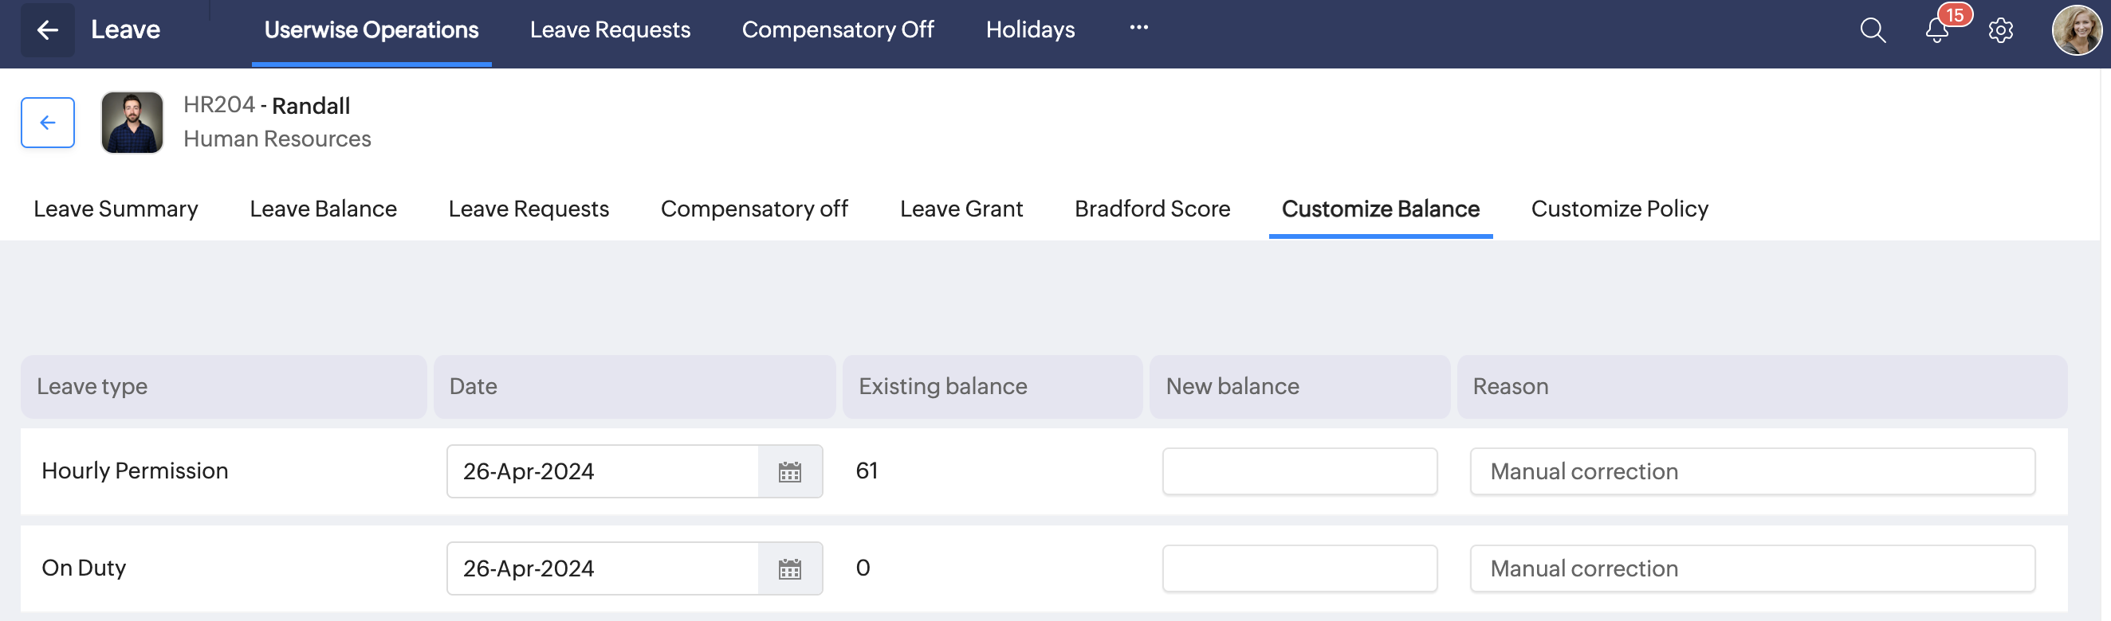Click Randall's profile photo thumbnail
This screenshot has width=2111, height=621.
(x=132, y=123)
